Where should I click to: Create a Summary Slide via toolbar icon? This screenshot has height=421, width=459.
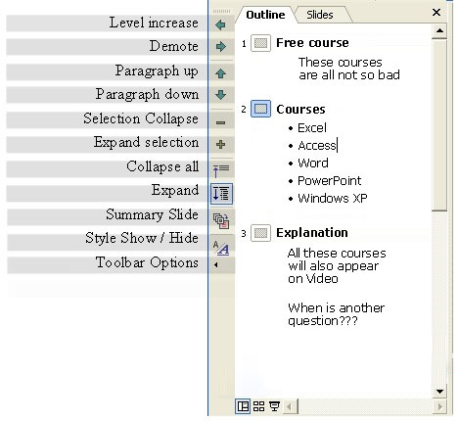[221, 220]
